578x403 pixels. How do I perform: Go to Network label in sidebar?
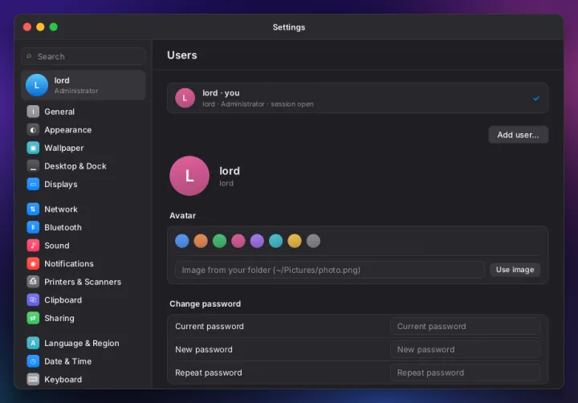pyautogui.click(x=61, y=209)
